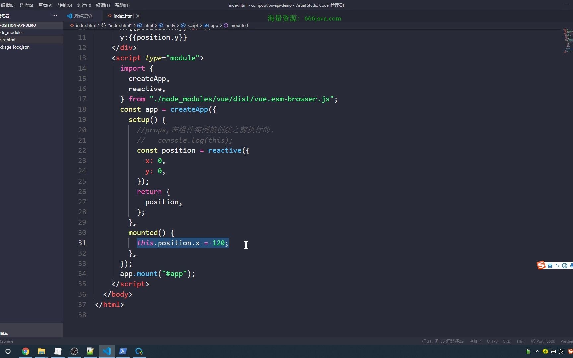Open File Explorer in the taskbar
This screenshot has height=358, width=573.
click(41, 351)
